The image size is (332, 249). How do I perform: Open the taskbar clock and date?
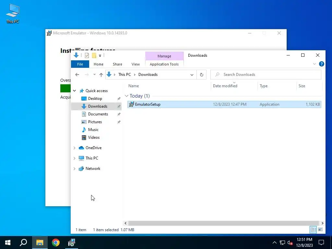click(304, 243)
